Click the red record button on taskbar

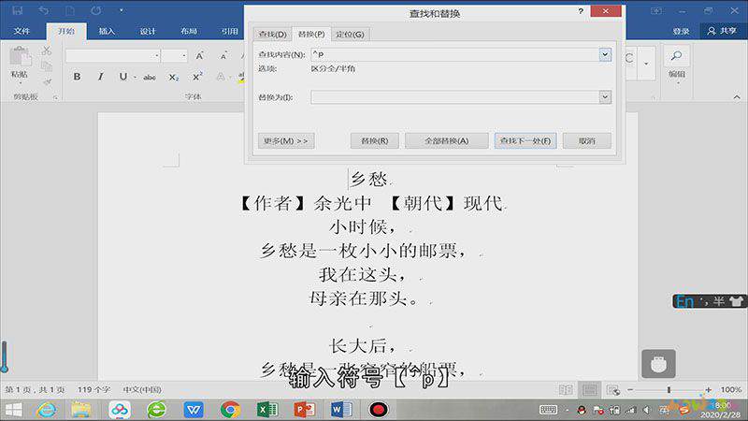tap(379, 410)
